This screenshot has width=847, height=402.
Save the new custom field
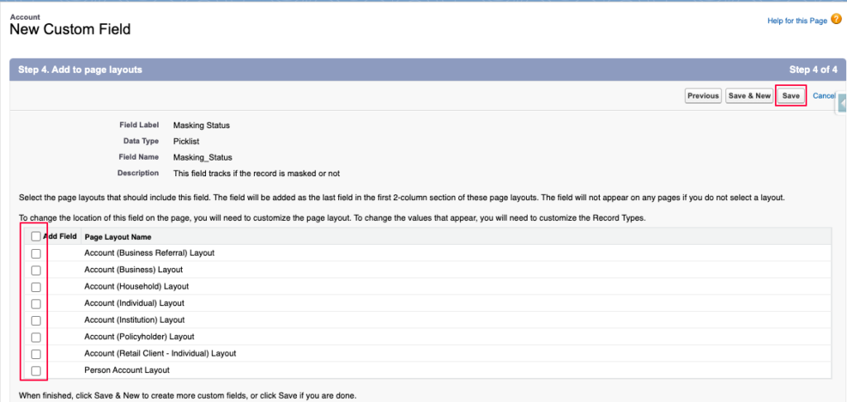pos(791,96)
